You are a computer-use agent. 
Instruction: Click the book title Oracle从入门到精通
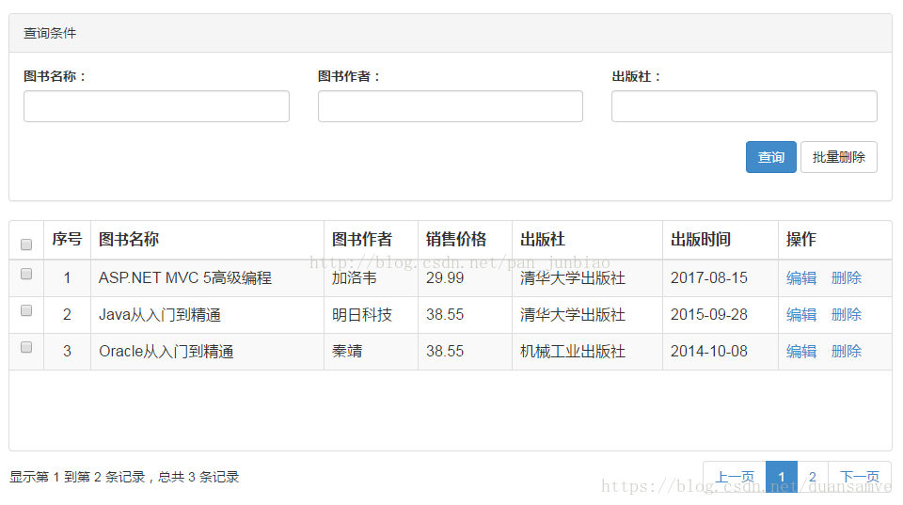(x=166, y=352)
